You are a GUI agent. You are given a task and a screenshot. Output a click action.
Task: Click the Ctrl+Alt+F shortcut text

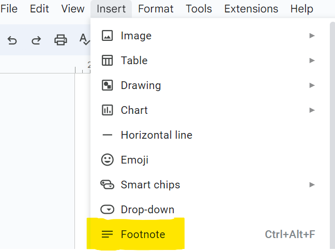click(290, 234)
